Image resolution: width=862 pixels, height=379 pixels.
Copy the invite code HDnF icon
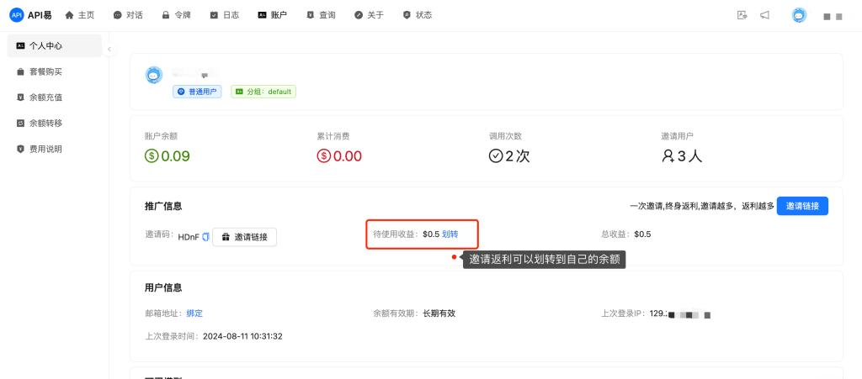point(205,237)
